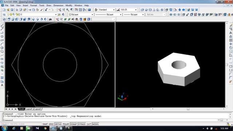Click the Union solids editing icon
The height and width of the screenshot is (131, 233).
171,15
